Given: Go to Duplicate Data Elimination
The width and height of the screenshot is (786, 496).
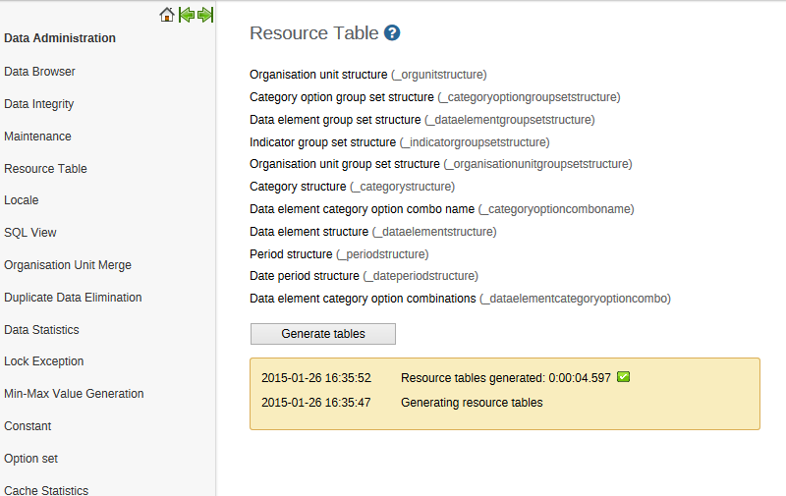Looking at the screenshot, I should [73, 298].
